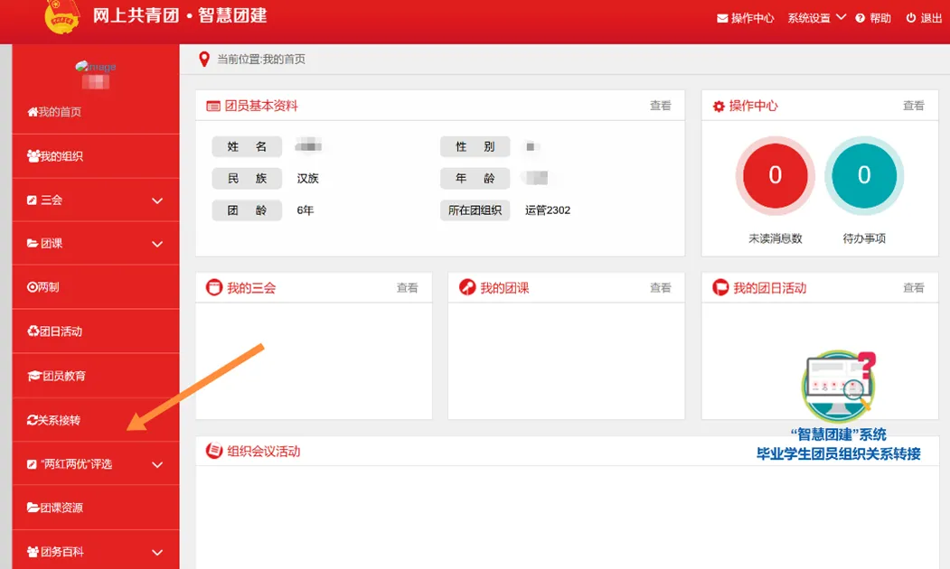
Task: Expand the "两红两优"评选 submenu
Action: pyautogui.click(x=157, y=465)
